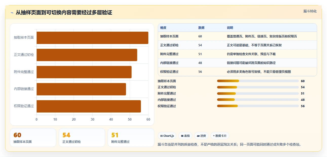
Task: Click the 权限验证通过 progress bar showing 56
Action: click(258, 106)
